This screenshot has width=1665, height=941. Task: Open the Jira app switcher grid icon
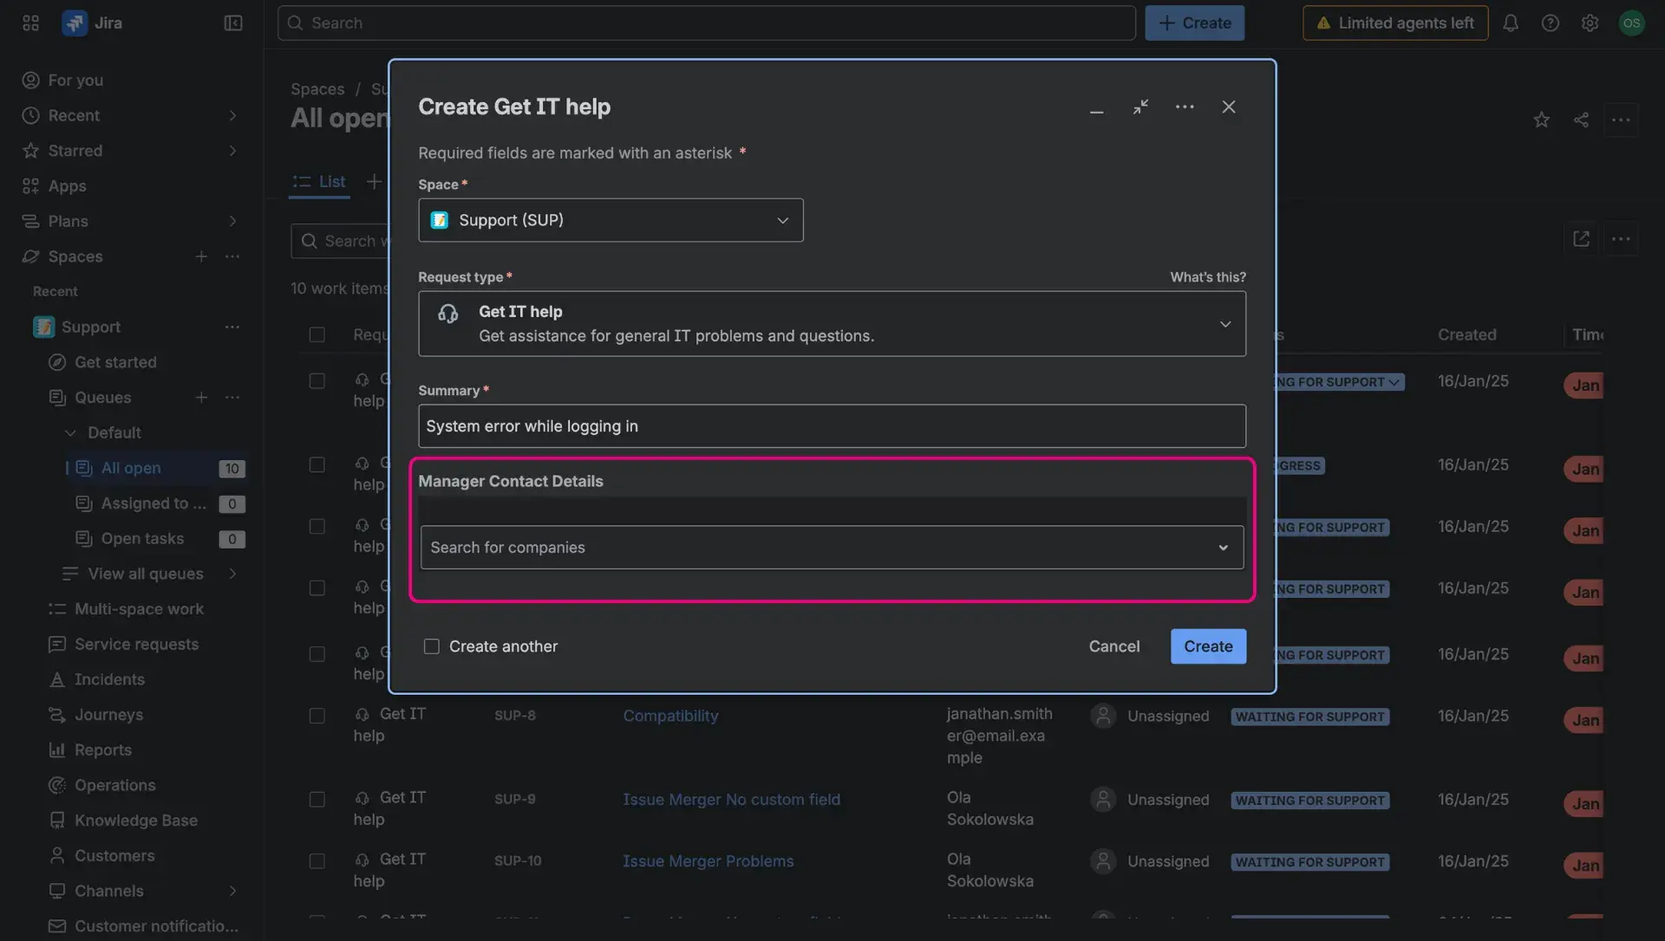tap(30, 23)
